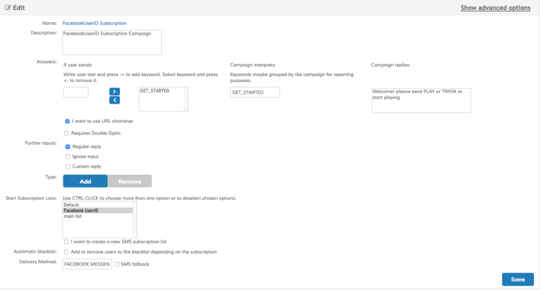This screenshot has width=540, height=290.
Task: Toggle the URL shortener checkbox
Action: click(67, 121)
